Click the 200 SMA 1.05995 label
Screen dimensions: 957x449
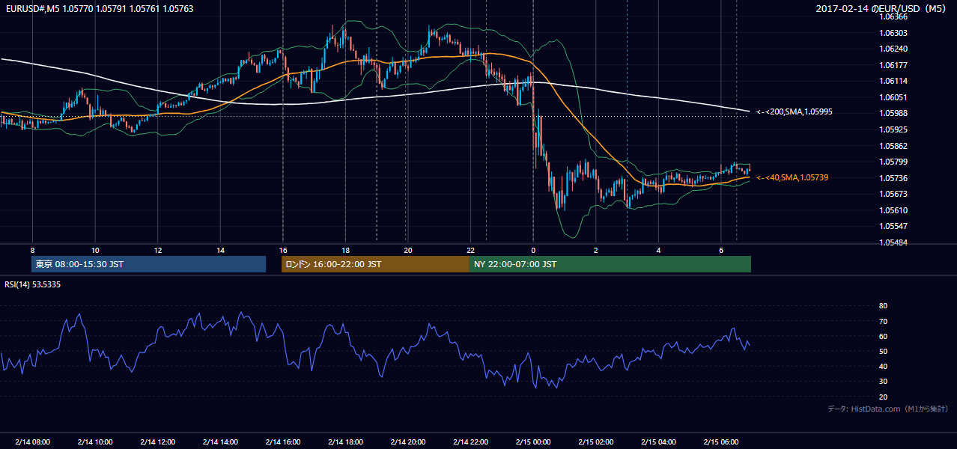pyautogui.click(x=794, y=112)
